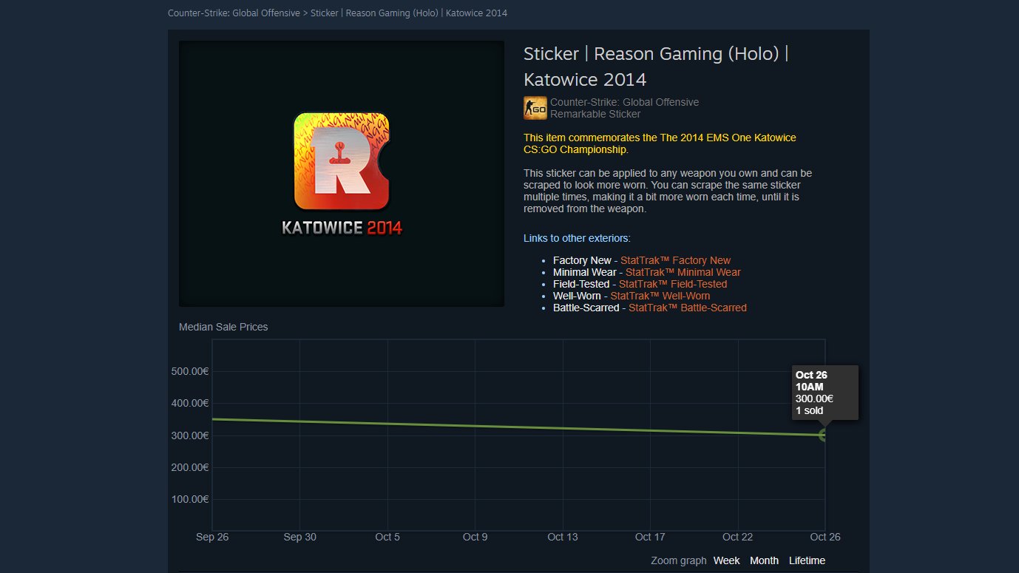Click the 'Remarkable Sticker' text
1019x573 pixels.
click(x=595, y=114)
